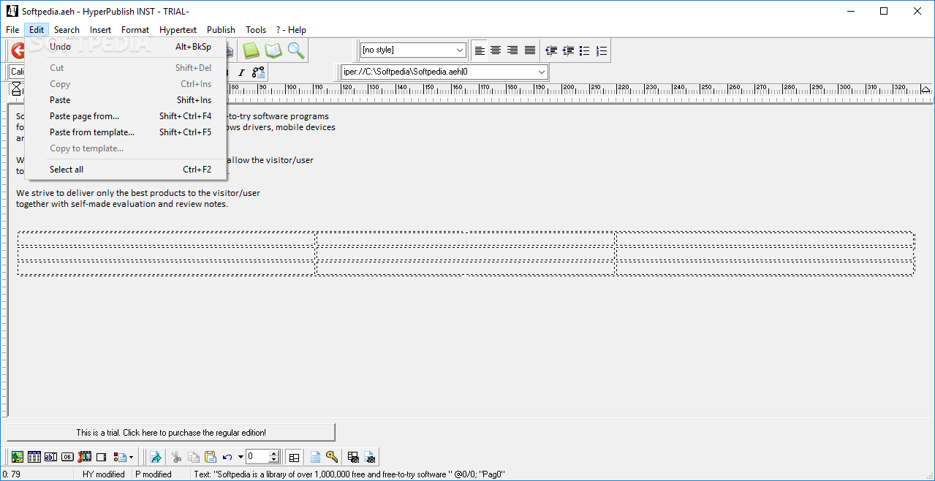Increase indent with the indent icon
Viewport: 935px width, 481px height.
568,50
